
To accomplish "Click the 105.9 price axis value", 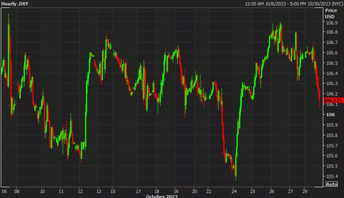I will tap(332, 125).
